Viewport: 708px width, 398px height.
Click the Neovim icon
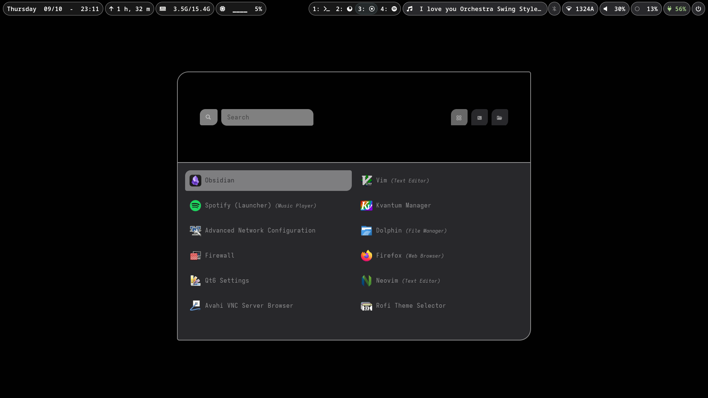(x=367, y=281)
